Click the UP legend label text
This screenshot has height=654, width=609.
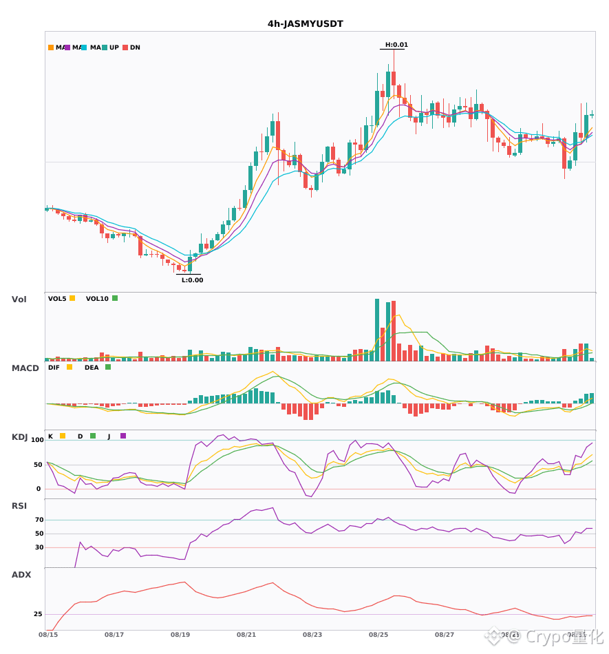pyautogui.click(x=114, y=48)
